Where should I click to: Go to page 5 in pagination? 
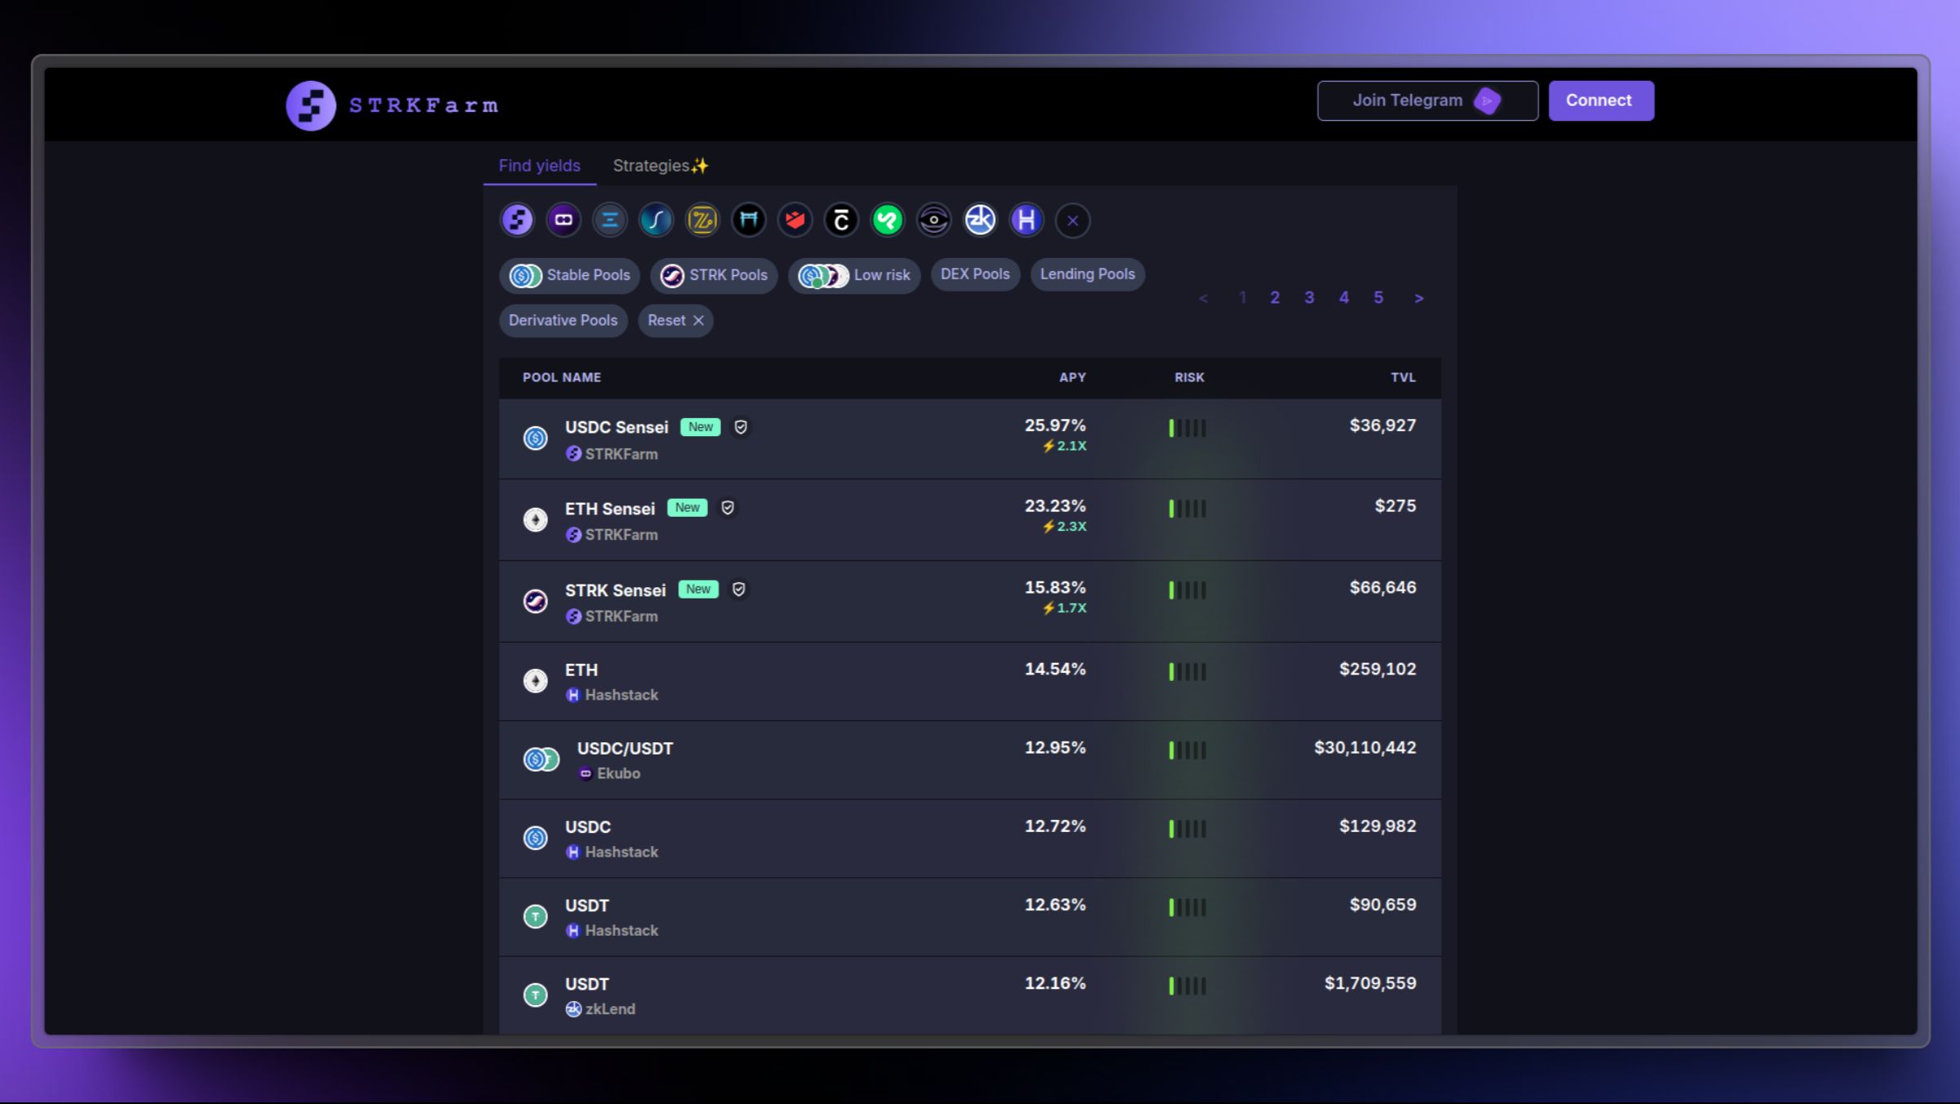[1379, 297]
